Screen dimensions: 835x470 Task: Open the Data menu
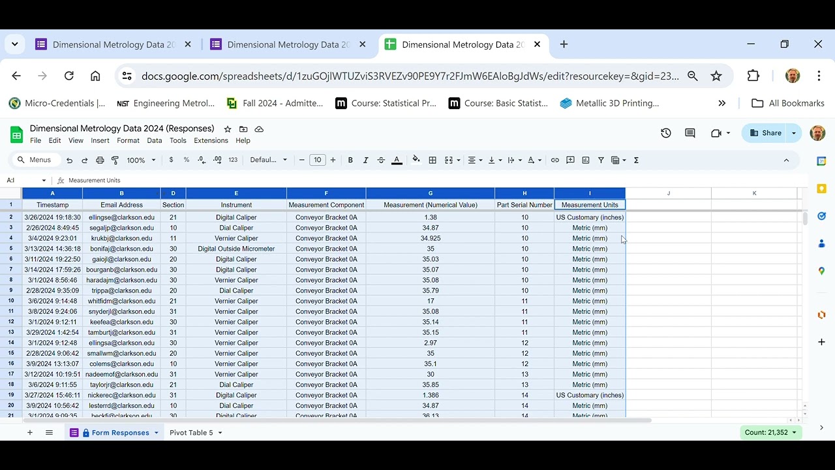(x=155, y=140)
